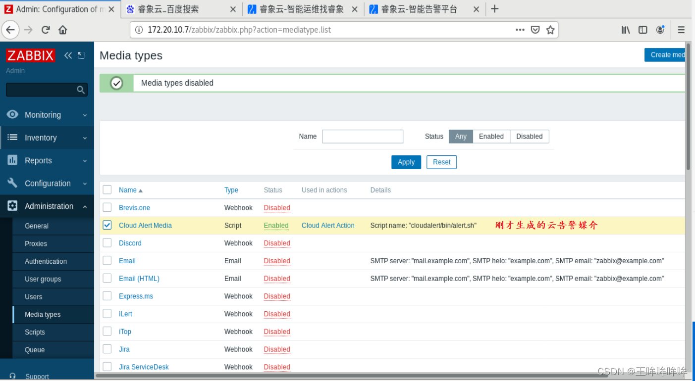Close the 睿象云_百度搜索 tab
Screen dimensions: 695x381
[233, 9]
